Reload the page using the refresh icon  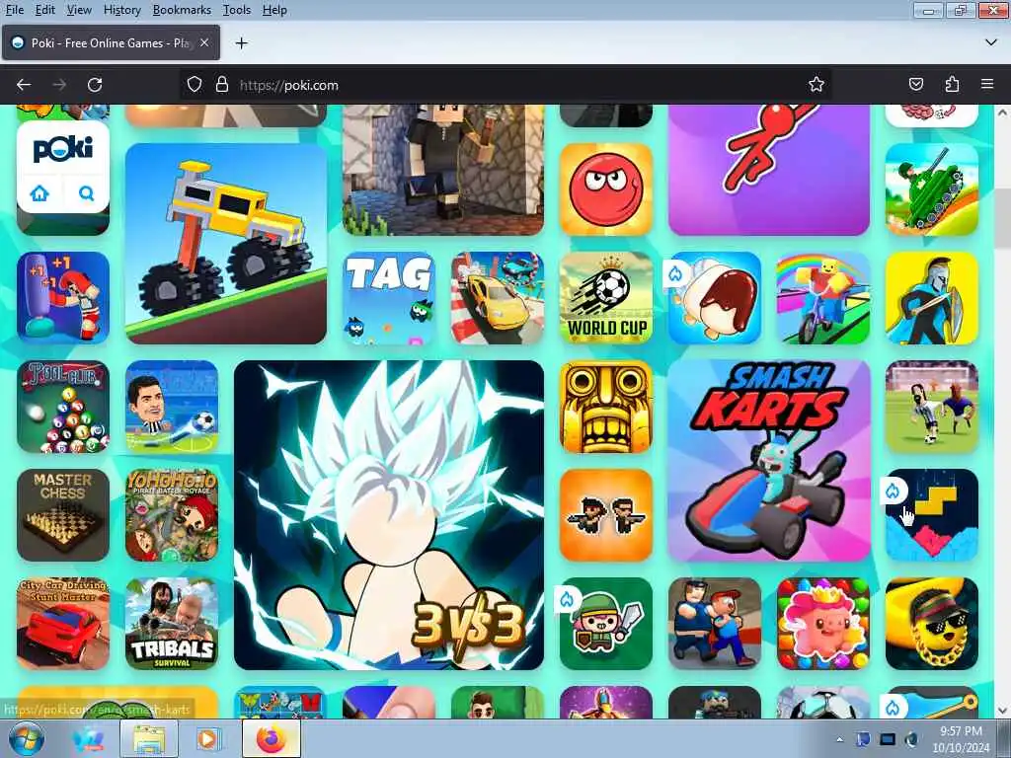coord(95,85)
